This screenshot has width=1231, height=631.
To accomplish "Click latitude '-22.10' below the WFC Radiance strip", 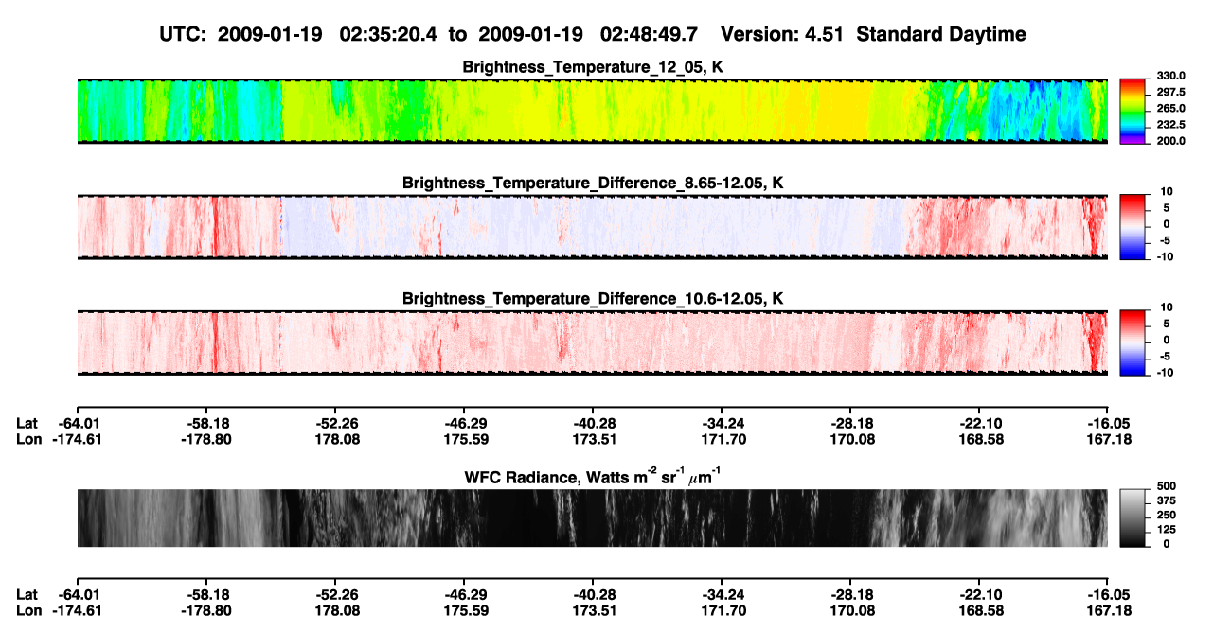I will tap(980, 594).
